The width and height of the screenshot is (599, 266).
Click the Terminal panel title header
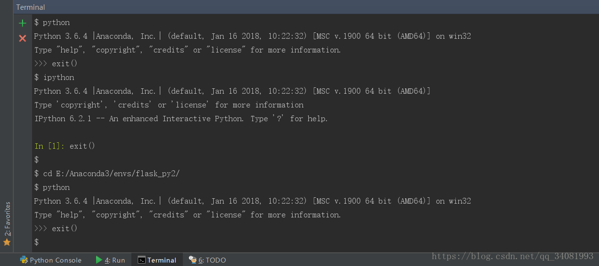click(x=30, y=7)
